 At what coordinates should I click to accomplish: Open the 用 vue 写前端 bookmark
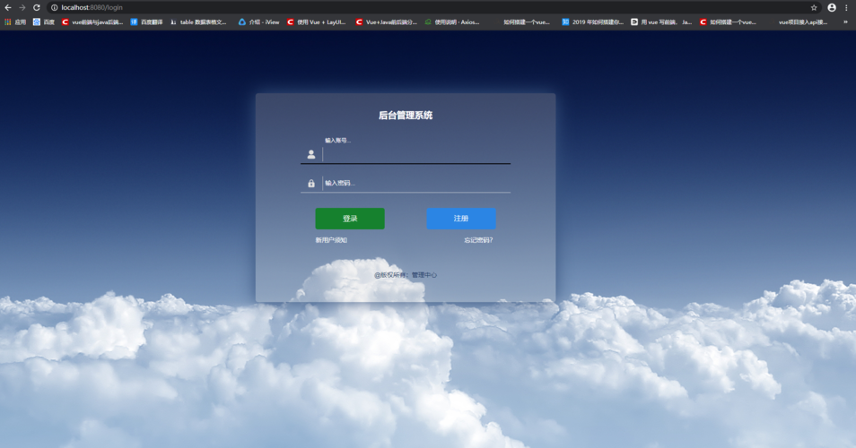661,22
